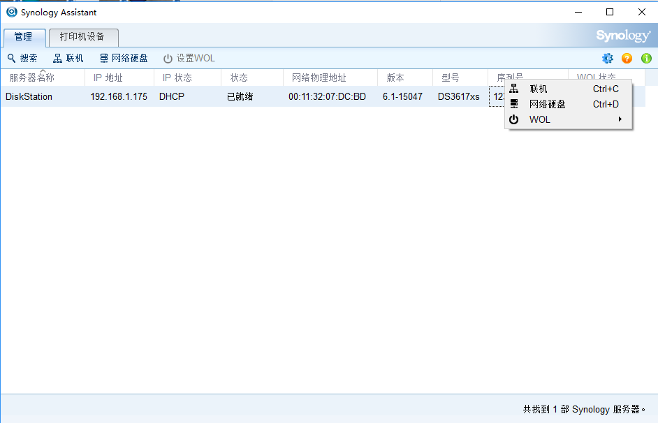Minimize the Synology Assistant window

point(578,12)
